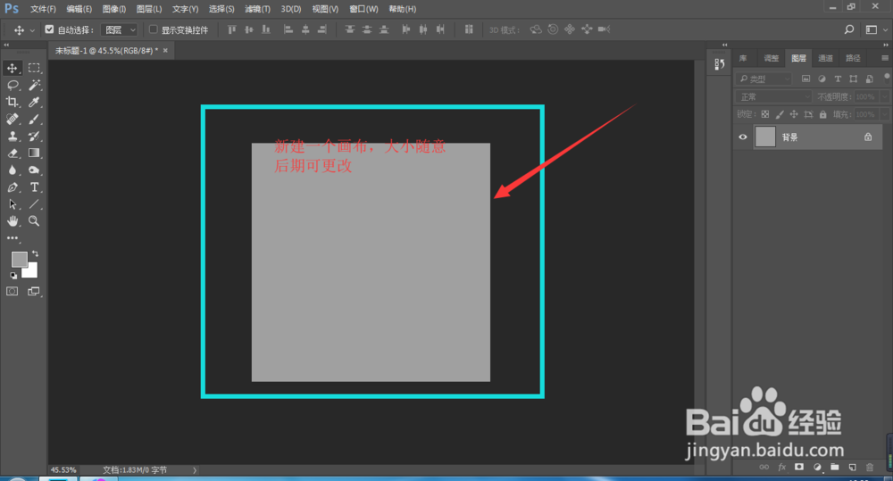Viewport: 893px width, 481px height.
Task: Open the 图层 auto-select dropdown
Action: [120, 29]
